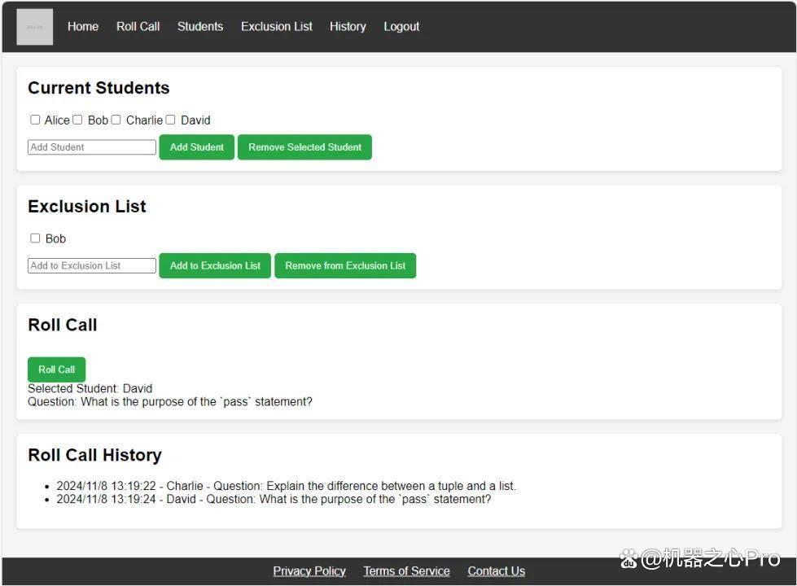The height and width of the screenshot is (586, 797).
Task: Click the green Add Student button
Action: [x=197, y=146]
